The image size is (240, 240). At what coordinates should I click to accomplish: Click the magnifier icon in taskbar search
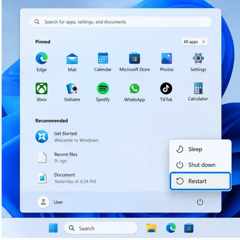(x=72, y=228)
